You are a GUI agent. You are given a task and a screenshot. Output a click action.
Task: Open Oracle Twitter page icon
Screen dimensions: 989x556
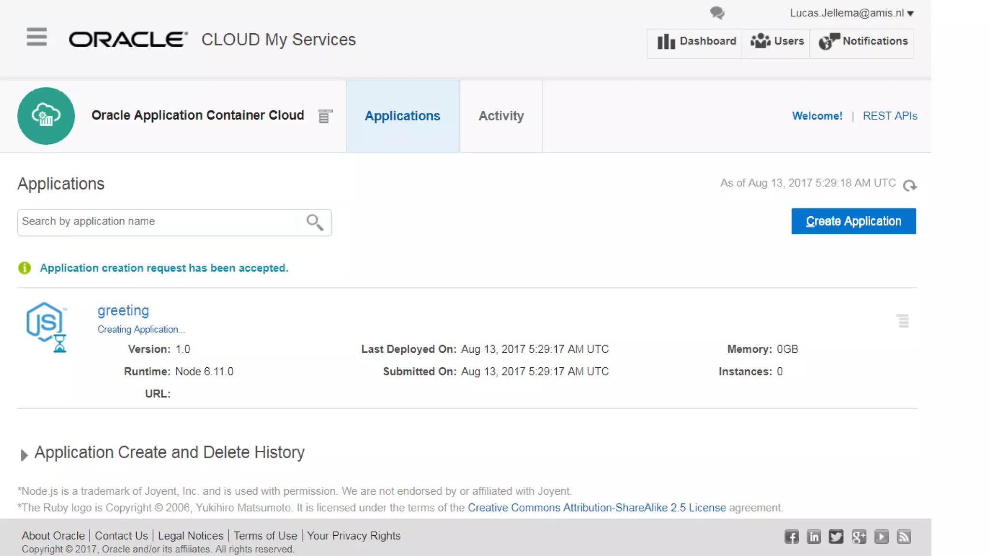coord(836,537)
